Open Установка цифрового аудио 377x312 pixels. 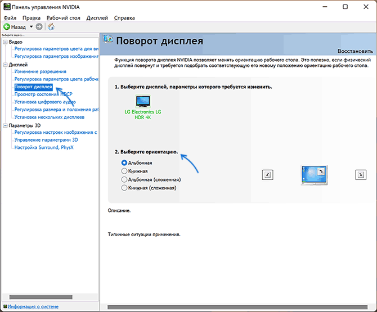tap(45, 102)
